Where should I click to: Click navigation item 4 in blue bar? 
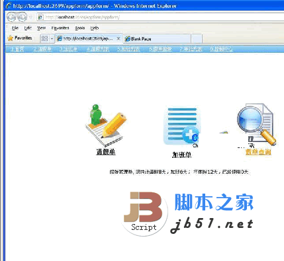click(98, 49)
